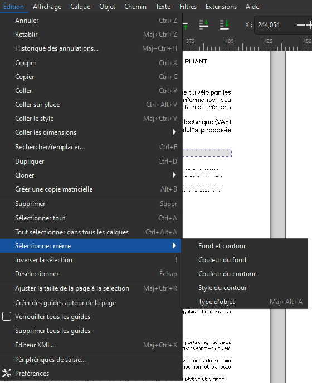312x383 pixels.
Task: Choose Tout sélectionner dans tous les calques
Action: pyautogui.click(x=91, y=232)
